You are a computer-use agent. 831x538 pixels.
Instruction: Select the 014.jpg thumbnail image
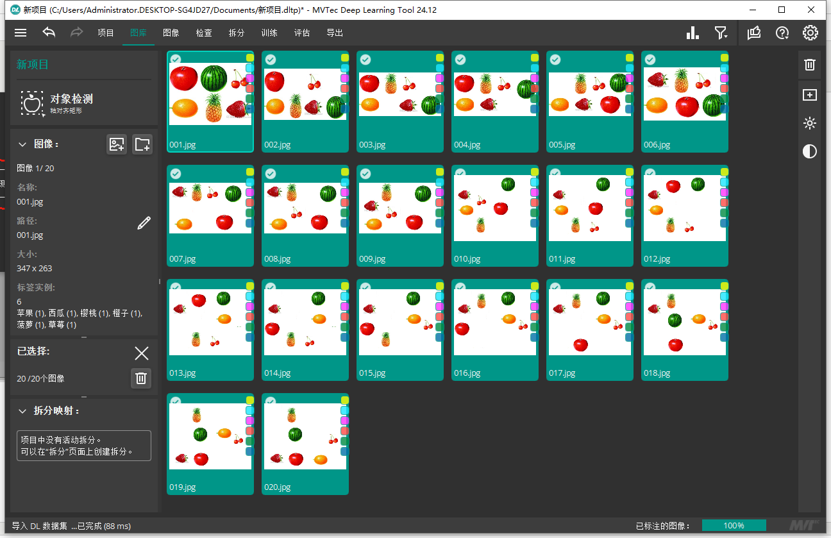305,323
